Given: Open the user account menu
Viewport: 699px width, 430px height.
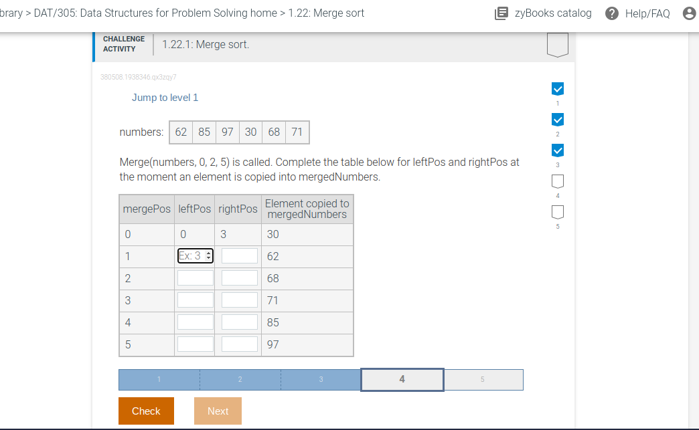Looking at the screenshot, I should (689, 13).
